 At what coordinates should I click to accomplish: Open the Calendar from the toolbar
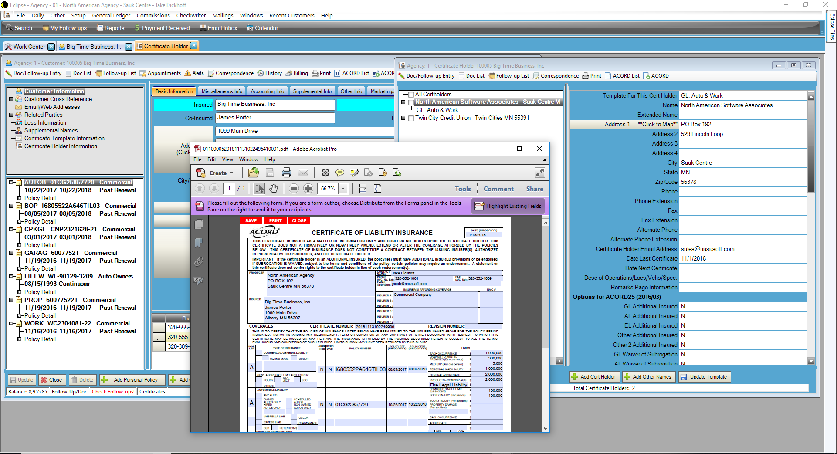click(x=263, y=28)
